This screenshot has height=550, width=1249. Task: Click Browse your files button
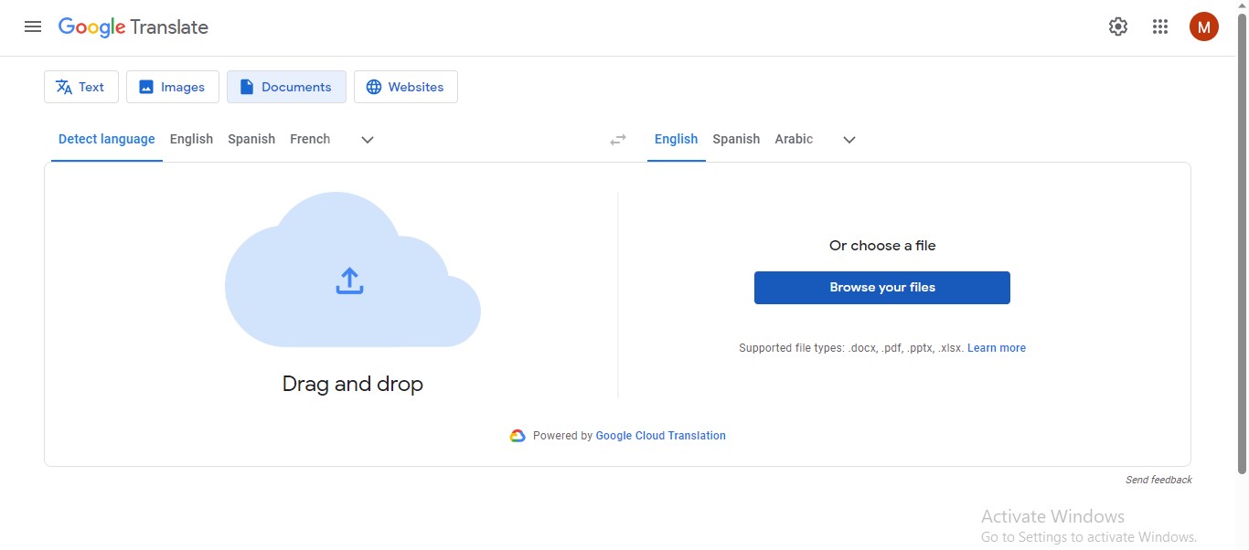pyautogui.click(x=882, y=288)
